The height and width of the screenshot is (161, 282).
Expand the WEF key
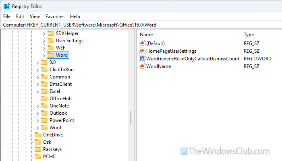[x=44, y=48]
